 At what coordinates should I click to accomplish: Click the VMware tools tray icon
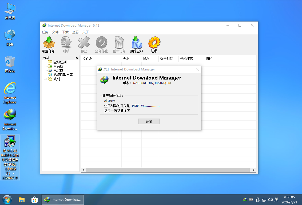pos(251,200)
